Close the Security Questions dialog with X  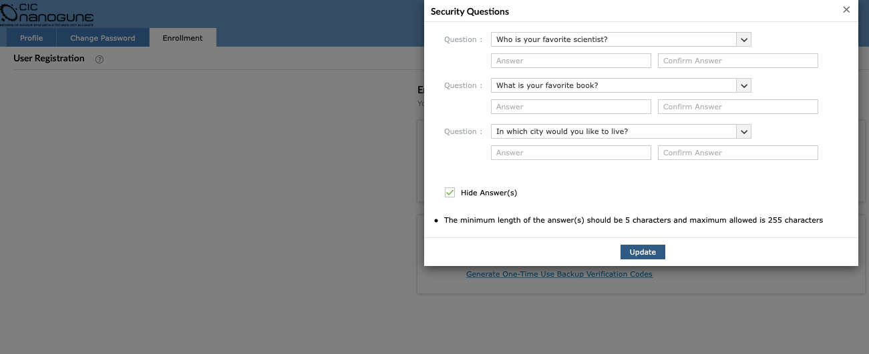coord(846,10)
